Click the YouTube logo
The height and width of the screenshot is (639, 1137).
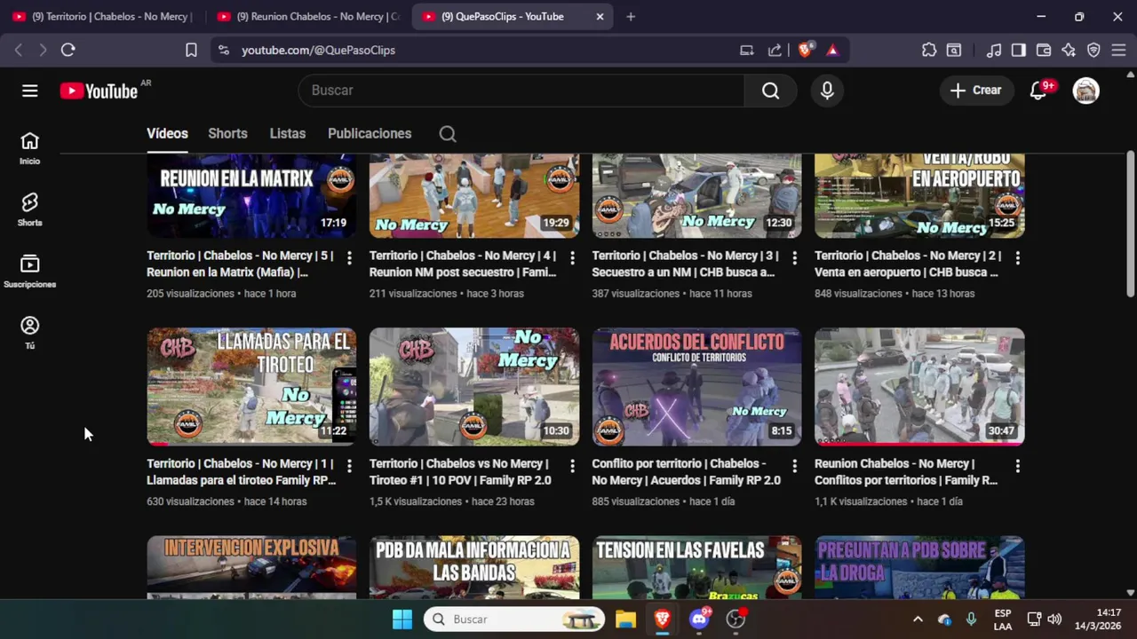coord(99,91)
